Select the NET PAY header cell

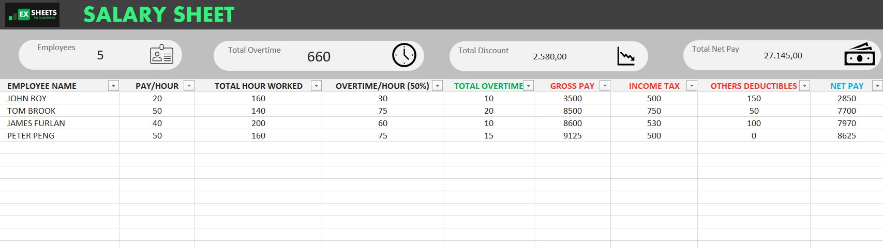click(x=847, y=86)
